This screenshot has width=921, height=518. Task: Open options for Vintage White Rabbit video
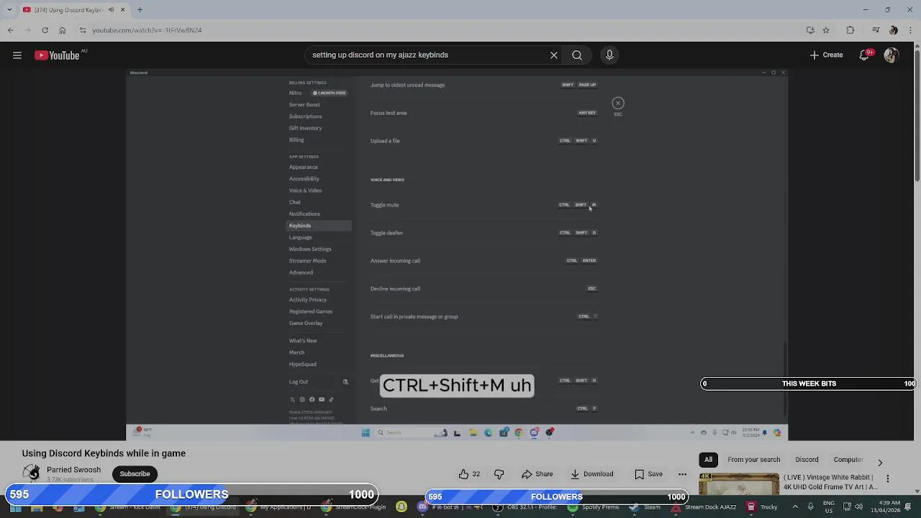[x=888, y=478]
